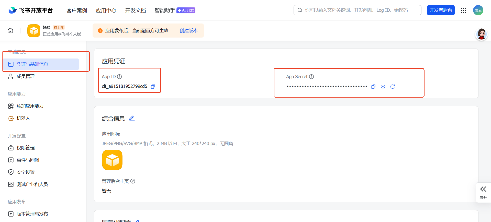Go to home via house icon
Screen dimensions: 491x222
pos(10,31)
